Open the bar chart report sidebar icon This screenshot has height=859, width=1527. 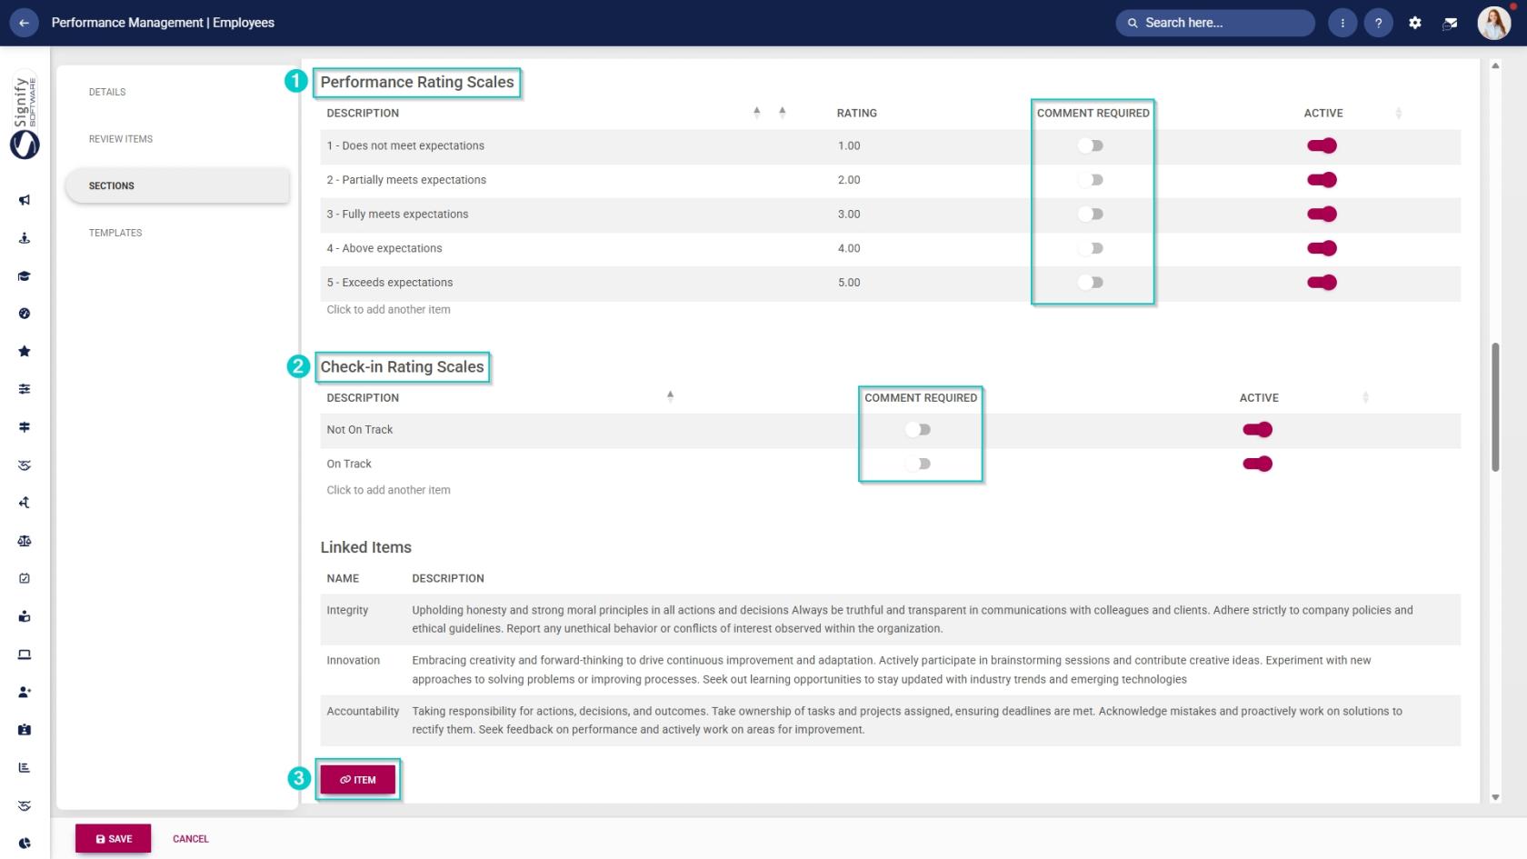pos(25,768)
